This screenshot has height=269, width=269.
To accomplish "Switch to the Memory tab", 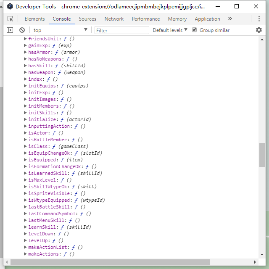I will pos(177,18).
